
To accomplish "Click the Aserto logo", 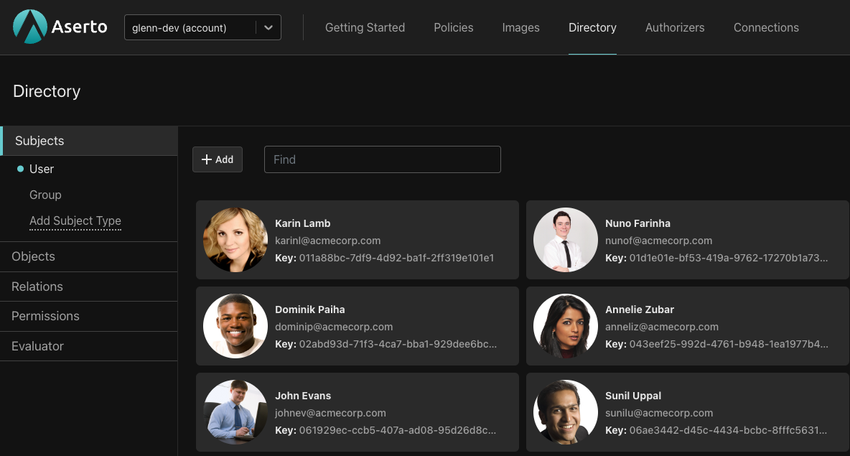I will pos(60,27).
